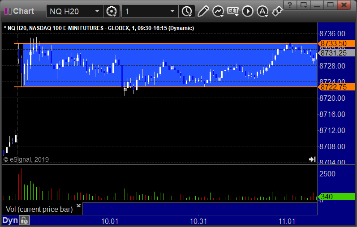
Task: Open the time template clock icon
Action: (187, 11)
